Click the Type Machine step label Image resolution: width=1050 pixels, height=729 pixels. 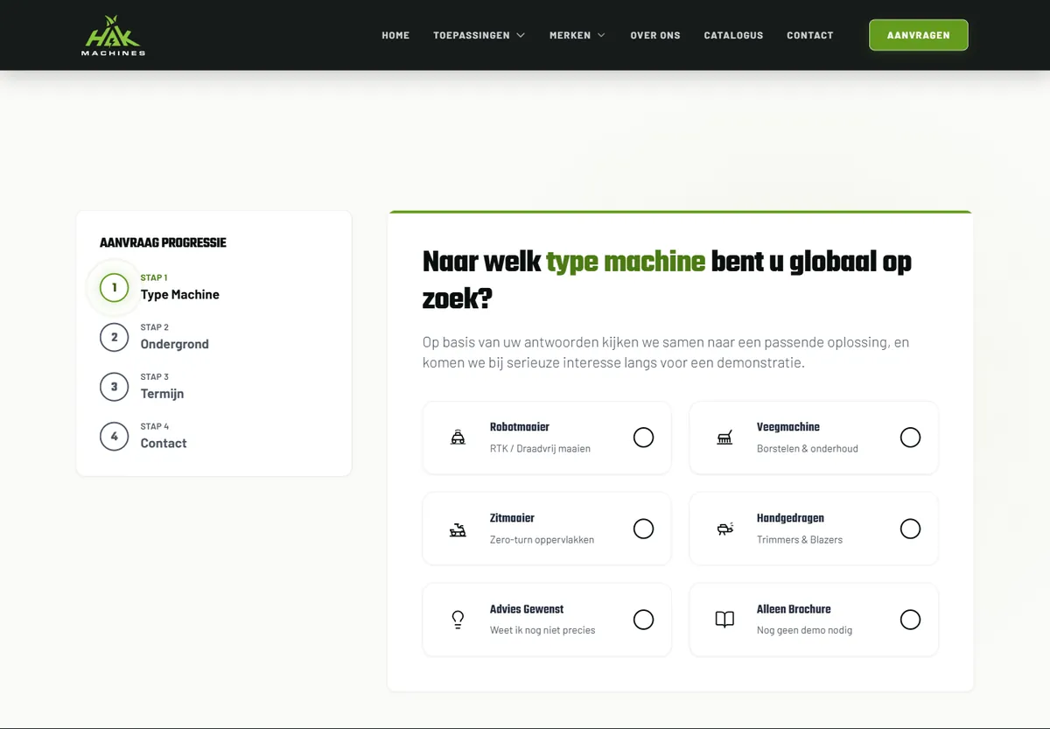180,295
